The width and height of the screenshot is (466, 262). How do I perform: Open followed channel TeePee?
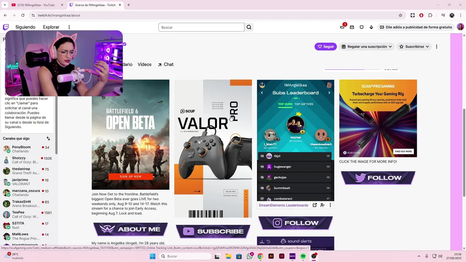pos(28,215)
